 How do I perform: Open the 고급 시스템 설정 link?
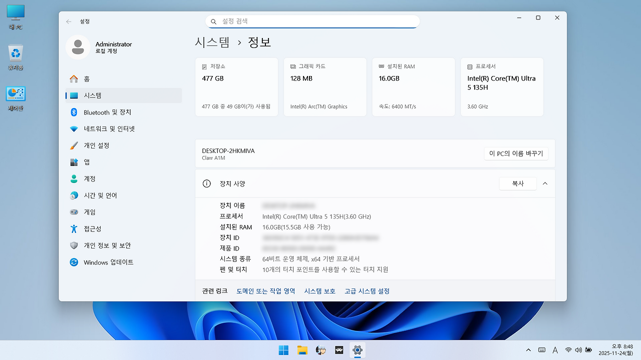pos(367,291)
